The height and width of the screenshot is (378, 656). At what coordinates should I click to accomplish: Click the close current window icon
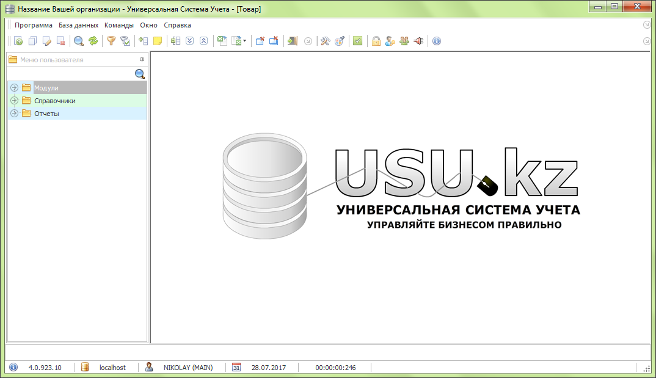(x=260, y=41)
